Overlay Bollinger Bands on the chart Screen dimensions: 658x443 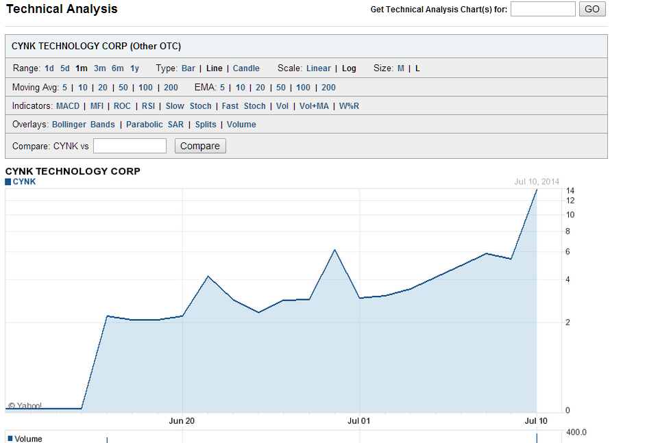tap(84, 125)
